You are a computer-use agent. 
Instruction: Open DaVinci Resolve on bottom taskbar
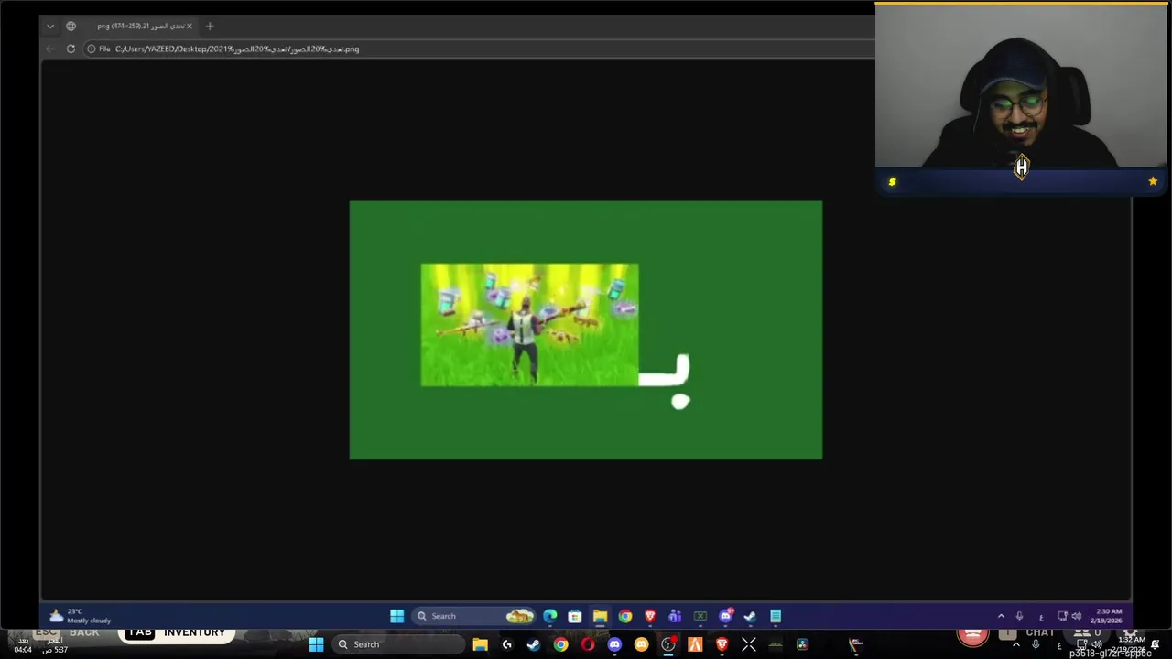click(x=802, y=644)
